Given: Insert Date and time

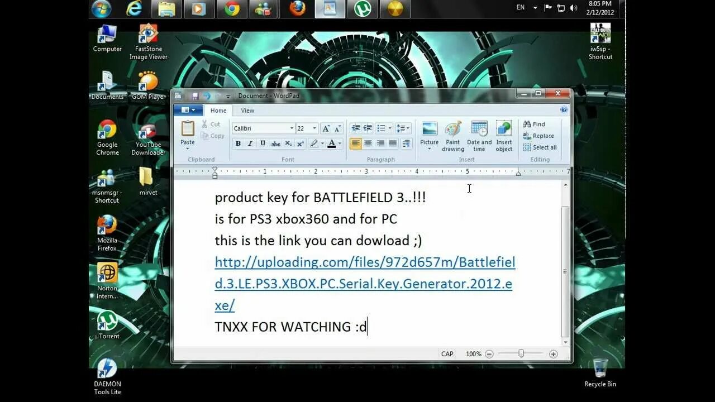Looking at the screenshot, I should click(479, 136).
